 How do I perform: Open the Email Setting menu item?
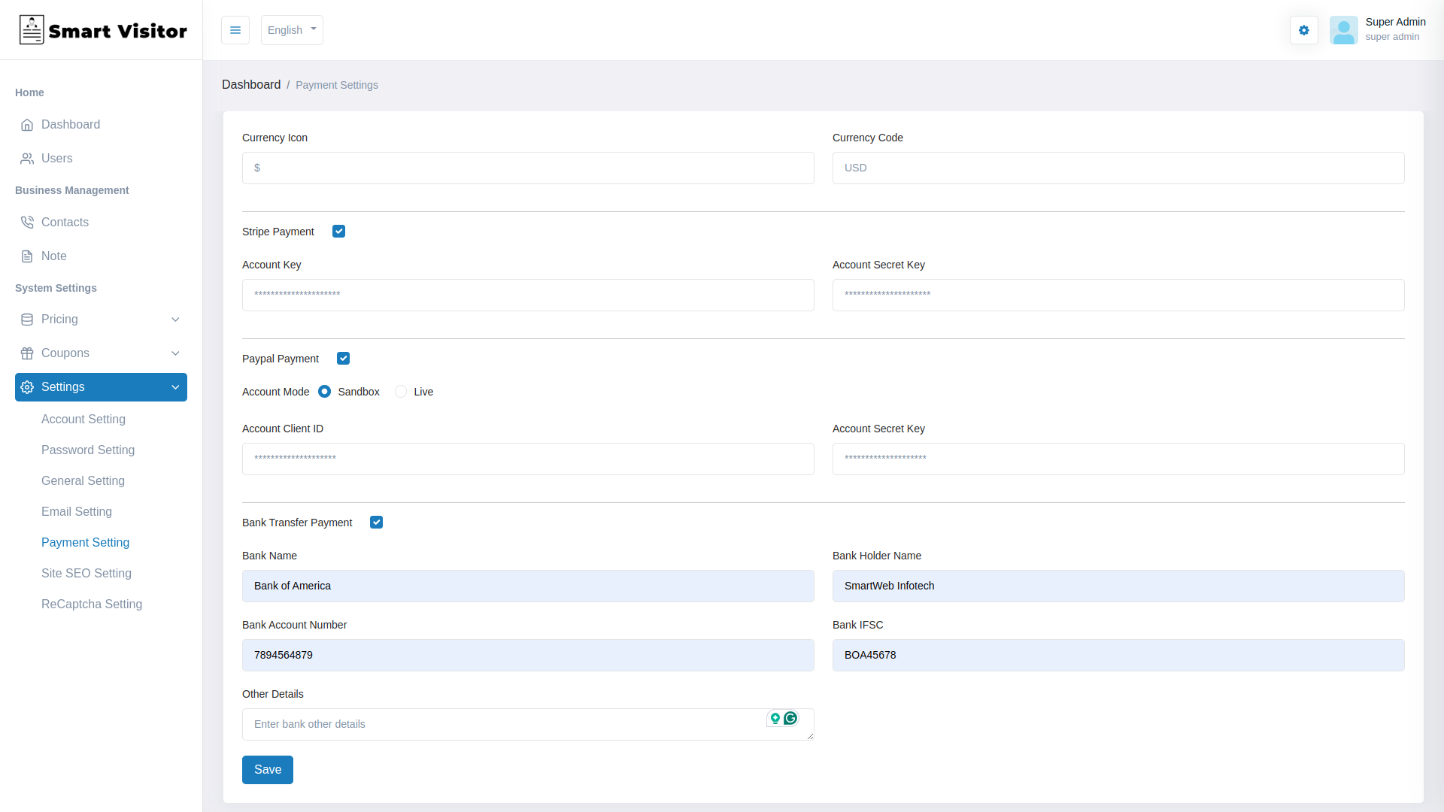(x=77, y=511)
